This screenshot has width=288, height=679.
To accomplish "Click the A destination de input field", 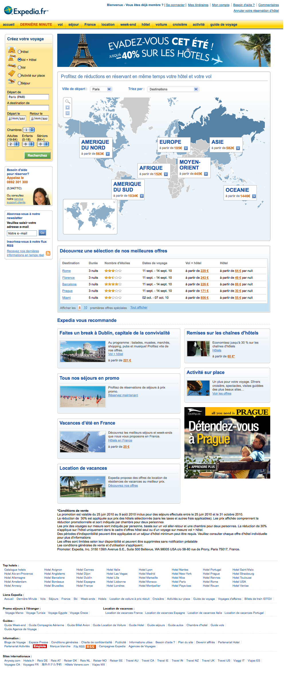I will coord(28,108).
